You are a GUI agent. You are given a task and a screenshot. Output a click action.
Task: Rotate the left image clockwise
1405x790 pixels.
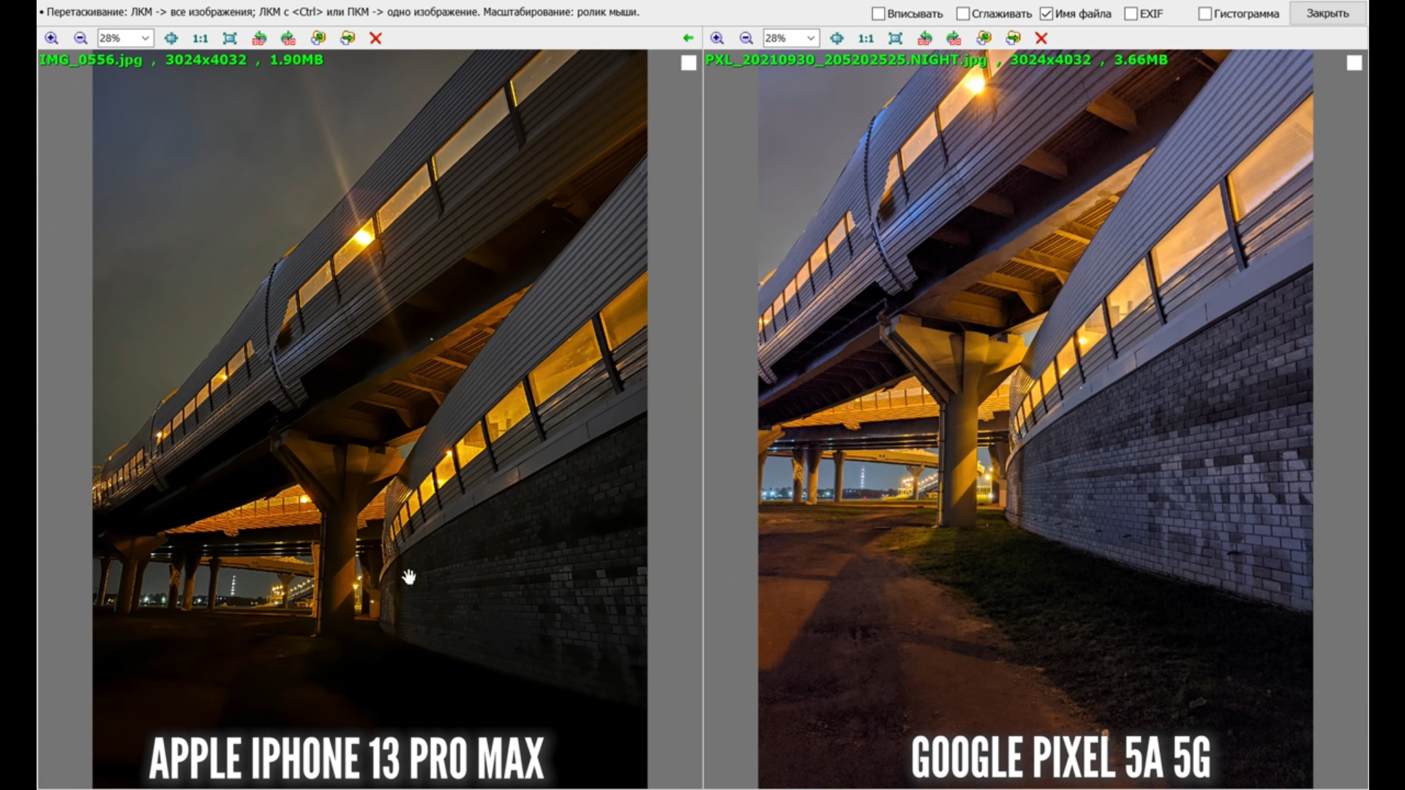click(288, 38)
